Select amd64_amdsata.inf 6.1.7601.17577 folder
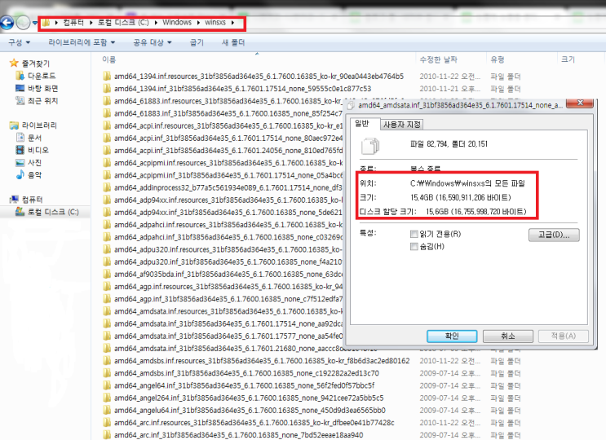The height and width of the screenshot is (440, 606). (228, 336)
